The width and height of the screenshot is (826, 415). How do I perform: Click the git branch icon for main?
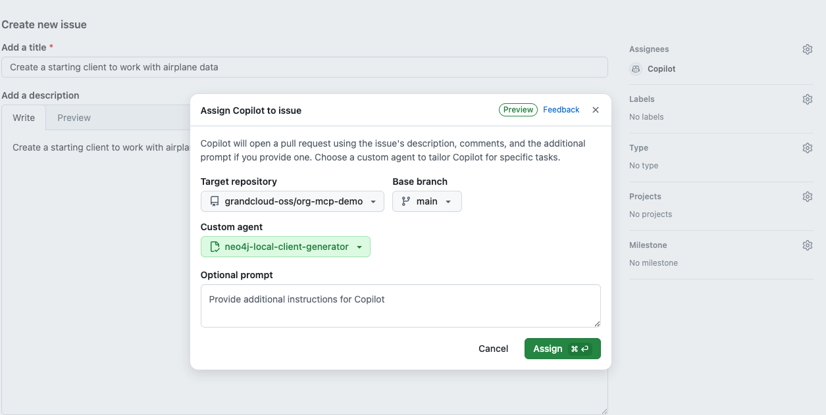point(406,201)
